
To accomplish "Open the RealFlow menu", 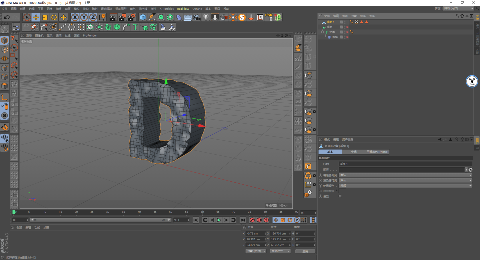I will (183, 9).
